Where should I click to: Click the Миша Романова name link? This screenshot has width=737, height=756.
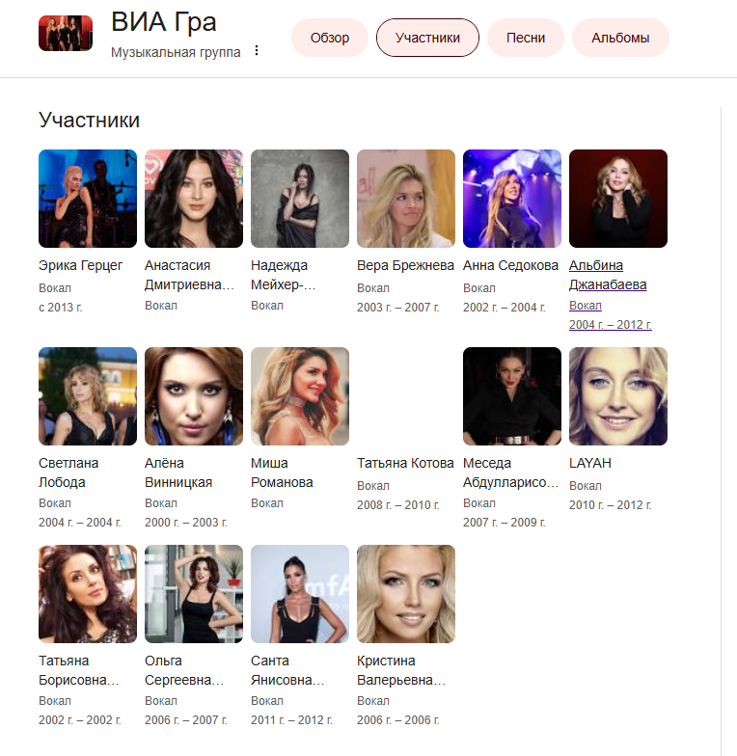(x=282, y=472)
